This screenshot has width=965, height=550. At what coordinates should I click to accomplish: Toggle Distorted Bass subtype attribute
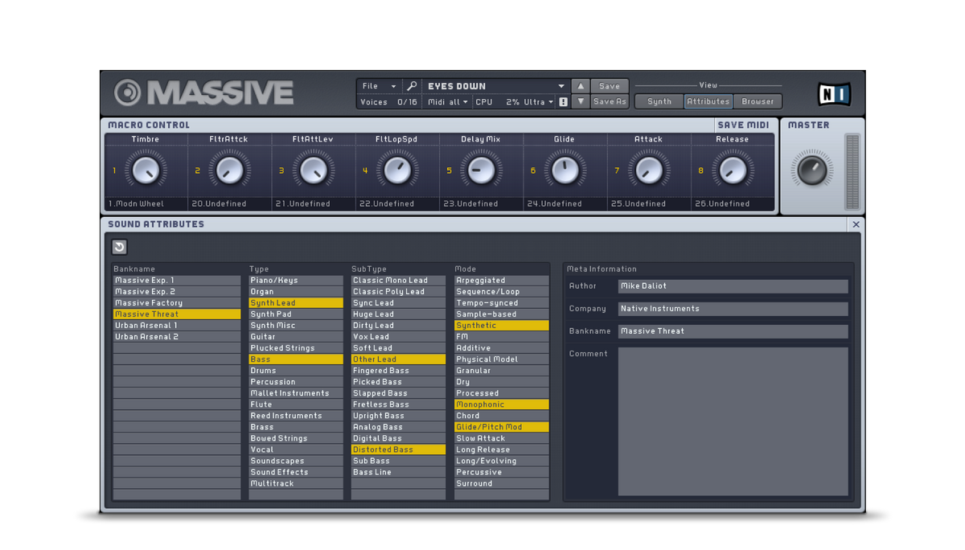click(398, 449)
